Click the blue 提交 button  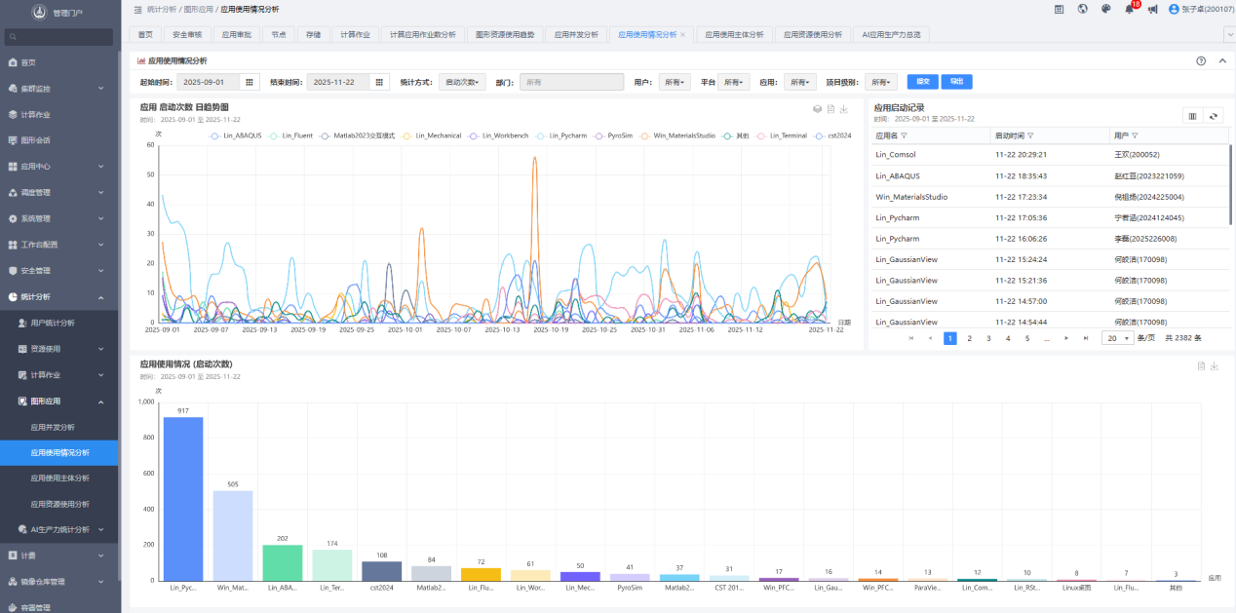point(922,83)
